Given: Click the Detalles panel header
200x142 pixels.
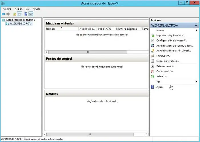Looking at the screenshot, I should pyautogui.click(x=97, y=94).
